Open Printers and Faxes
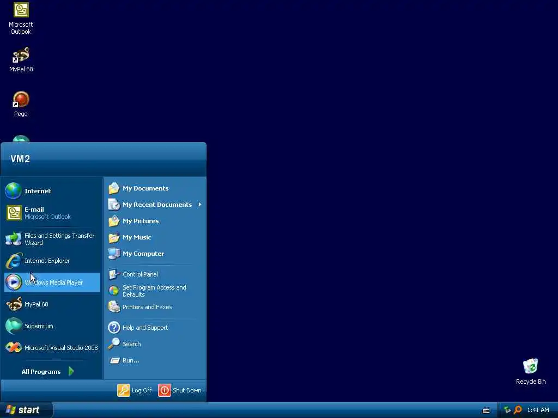Image resolution: width=558 pixels, height=418 pixels. coord(155,307)
